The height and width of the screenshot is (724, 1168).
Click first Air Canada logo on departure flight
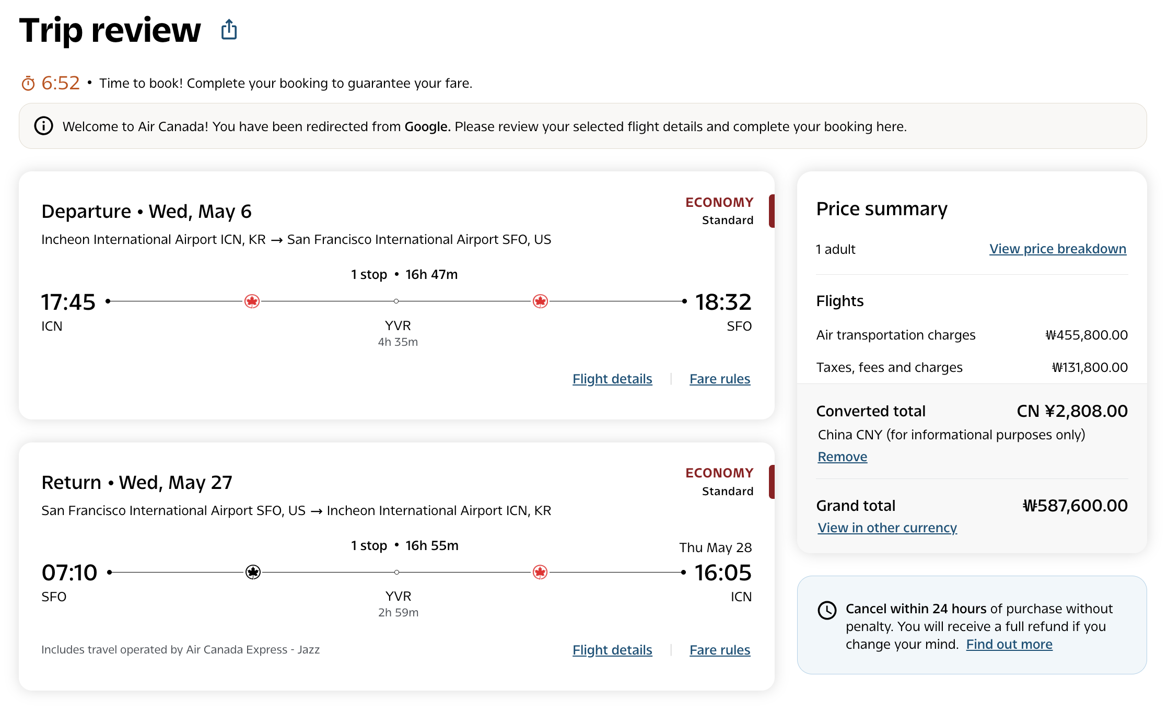pyautogui.click(x=252, y=301)
